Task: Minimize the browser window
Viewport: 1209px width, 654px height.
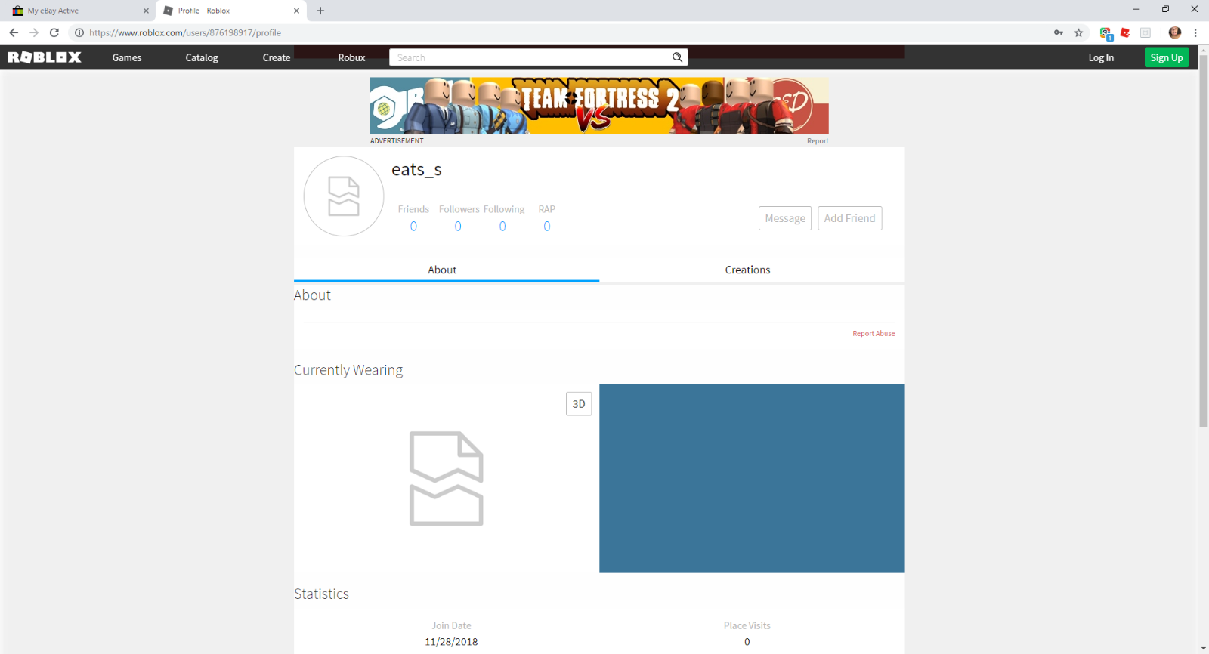Action: pyautogui.click(x=1136, y=9)
